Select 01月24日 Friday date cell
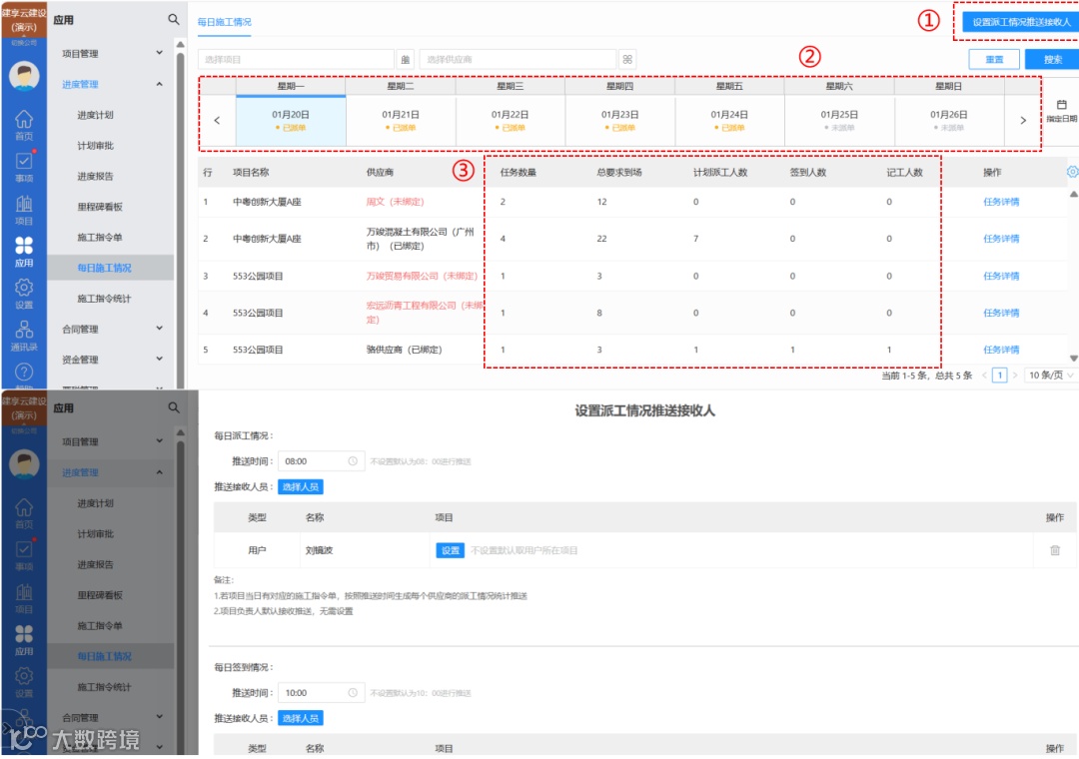The width and height of the screenshot is (1079, 759). tap(729, 121)
